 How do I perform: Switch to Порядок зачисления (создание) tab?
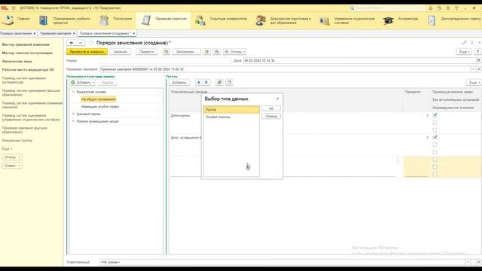[x=105, y=33]
